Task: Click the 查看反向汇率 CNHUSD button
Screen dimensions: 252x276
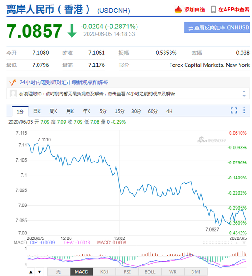Action: (x=217, y=27)
